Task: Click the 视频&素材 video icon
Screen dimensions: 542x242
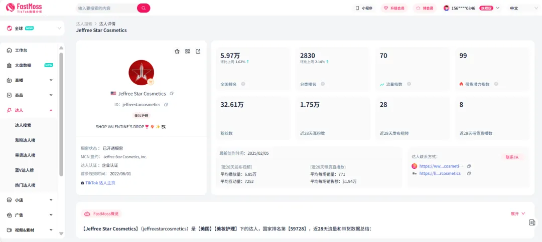Action: 10,230
